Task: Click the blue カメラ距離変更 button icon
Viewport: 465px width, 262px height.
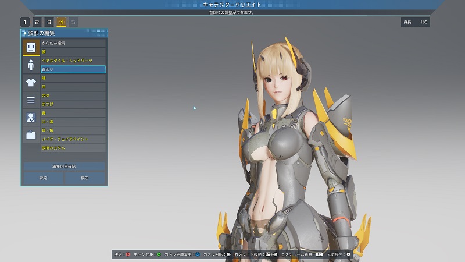Action: 197,255
